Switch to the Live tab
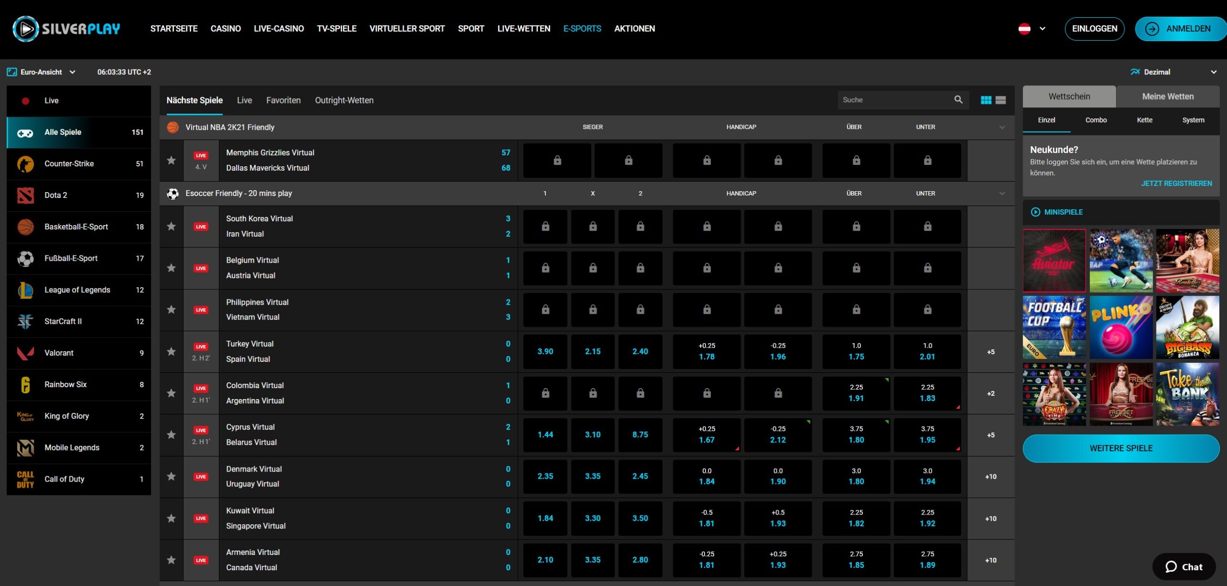Screen dimensions: 1227x586 pos(244,101)
